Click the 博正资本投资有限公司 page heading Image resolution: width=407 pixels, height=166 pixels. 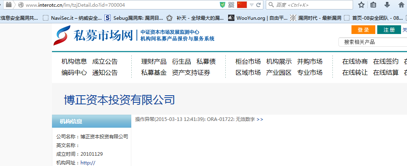pyautogui.click(x=119, y=100)
